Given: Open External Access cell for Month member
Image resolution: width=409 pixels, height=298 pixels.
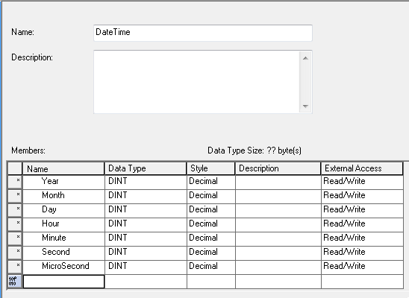Looking at the screenshot, I should point(362,196).
